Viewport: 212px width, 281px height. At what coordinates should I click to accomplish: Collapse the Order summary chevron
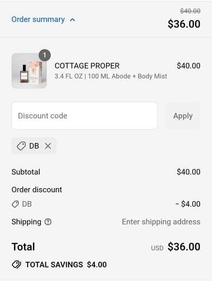point(72,20)
